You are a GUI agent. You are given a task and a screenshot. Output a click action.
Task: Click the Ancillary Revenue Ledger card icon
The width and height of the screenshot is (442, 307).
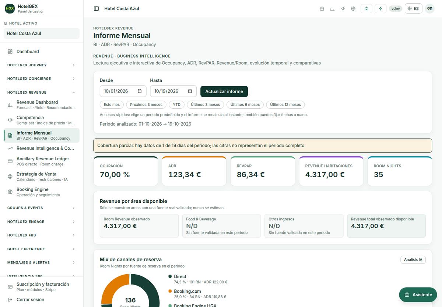click(x=10, y=161)
